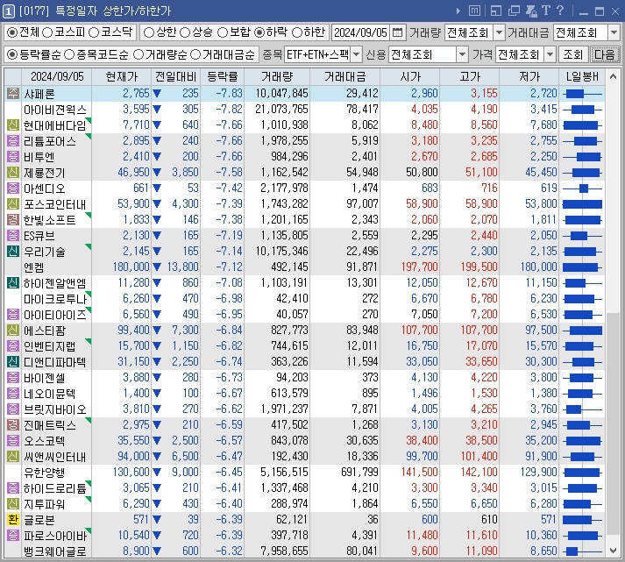Click the 증 badge beside 리튬포어스
The image size is (625, 562).
pos(13,141)
